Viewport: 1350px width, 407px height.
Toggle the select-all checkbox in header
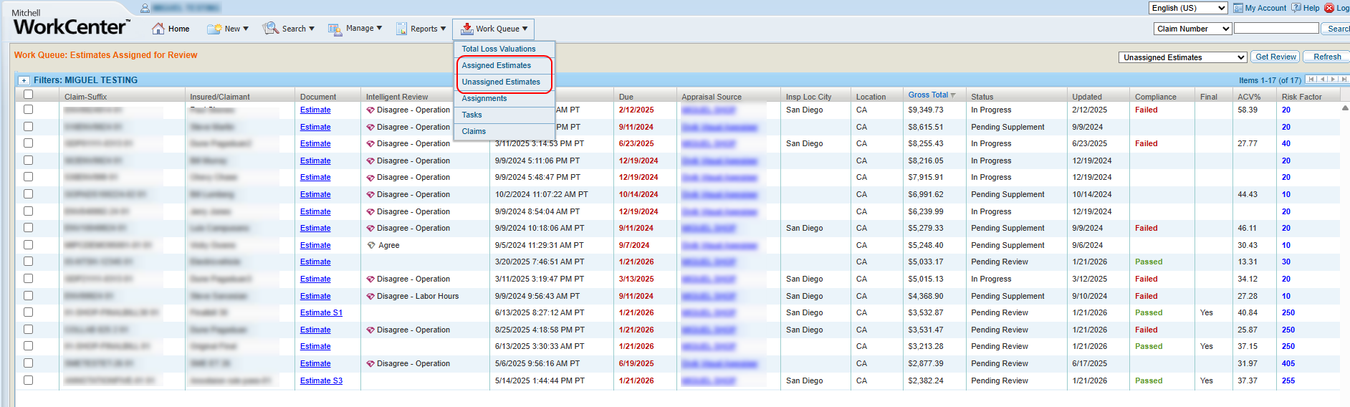(28, 95)
